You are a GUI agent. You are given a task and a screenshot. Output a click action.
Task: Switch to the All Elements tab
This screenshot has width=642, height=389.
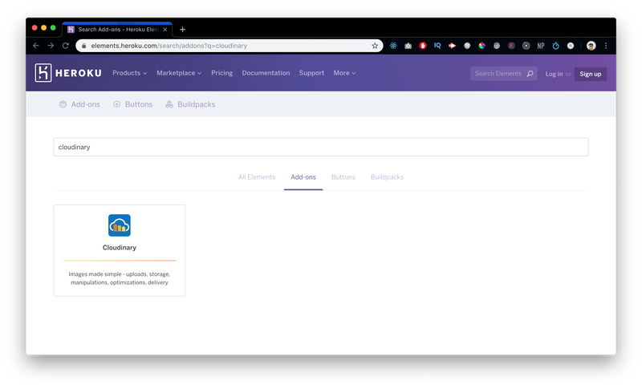pyautogui.click(x=257, y=177)
